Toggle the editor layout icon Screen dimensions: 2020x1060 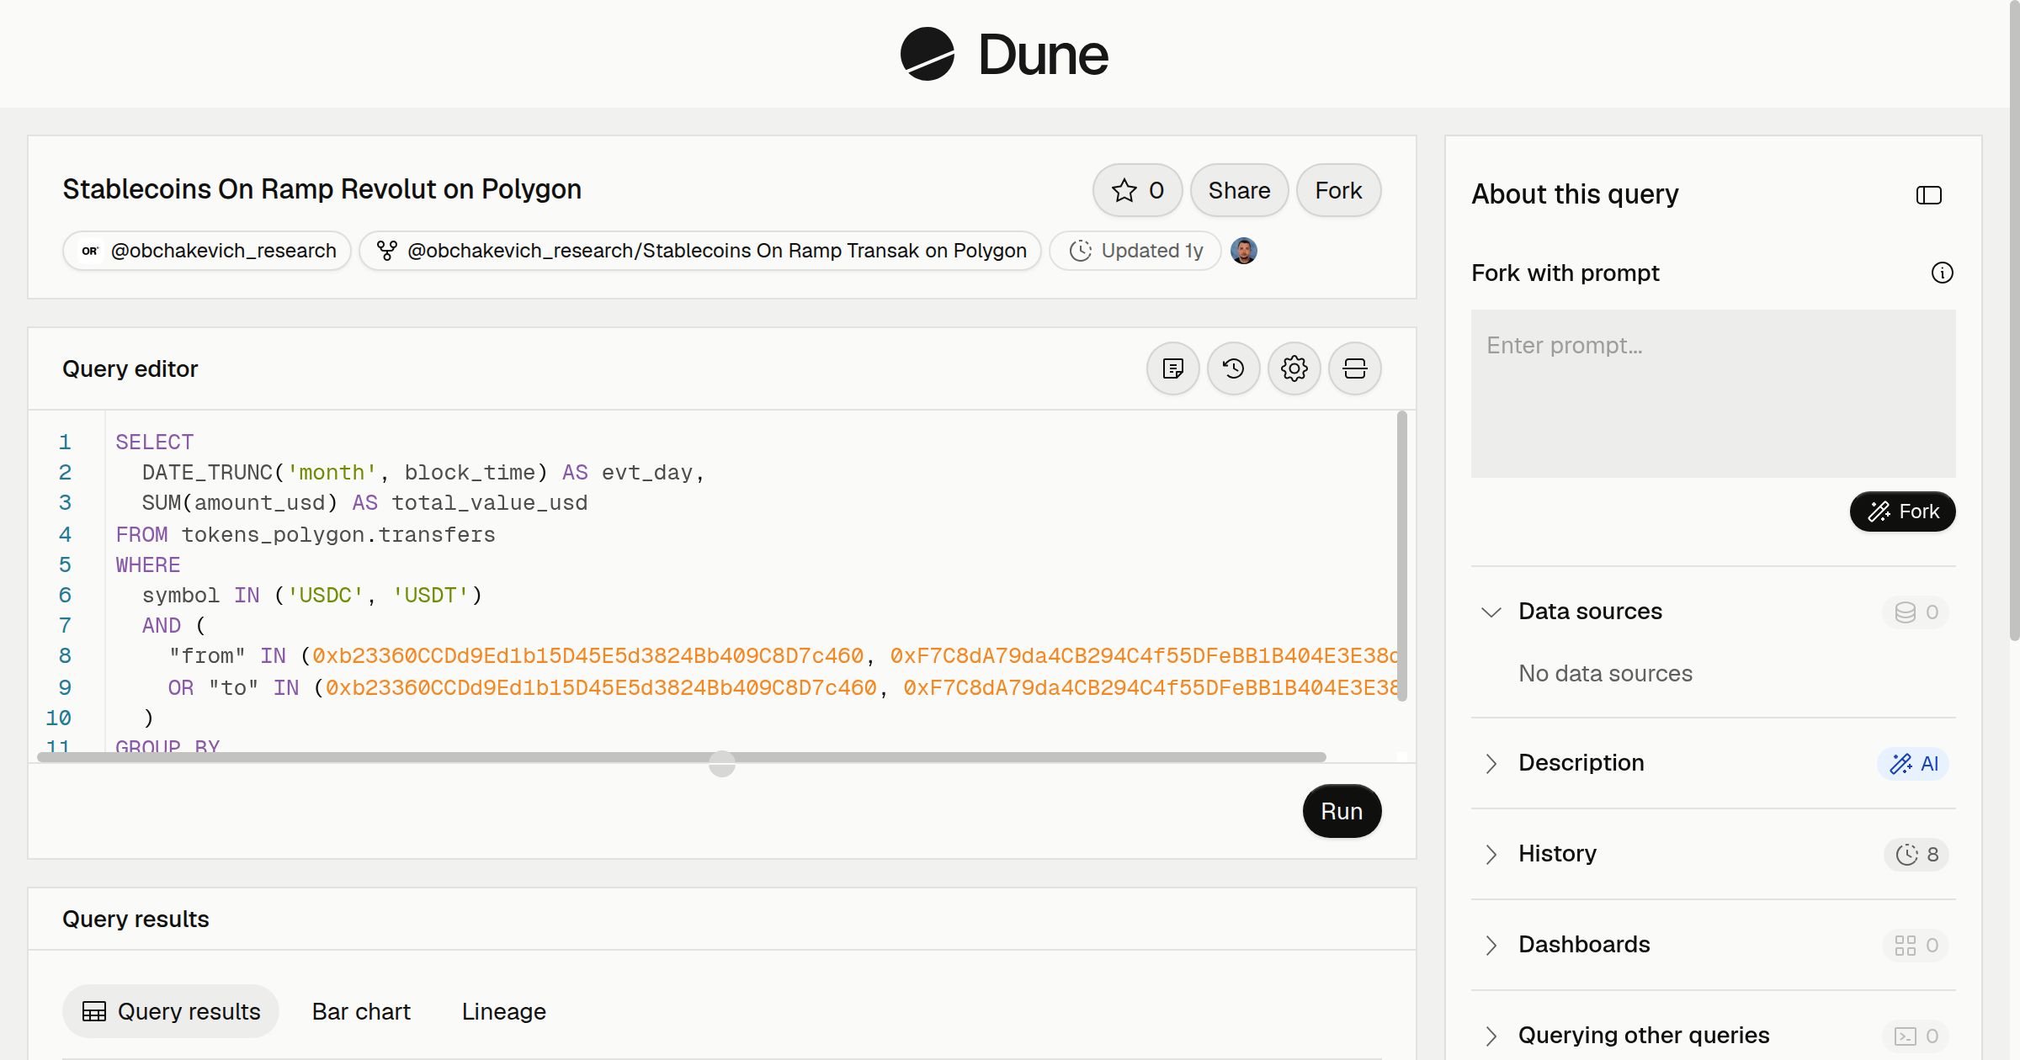click(1354, 368)
